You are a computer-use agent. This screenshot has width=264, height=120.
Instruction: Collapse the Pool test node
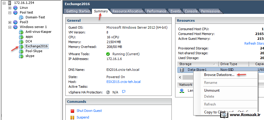tap(10, 13)
